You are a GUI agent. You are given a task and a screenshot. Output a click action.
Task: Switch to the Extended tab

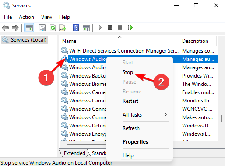[x=74, y=153]
